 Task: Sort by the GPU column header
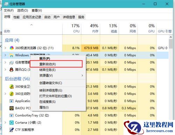pyautogui.click(x=147, y=28)
